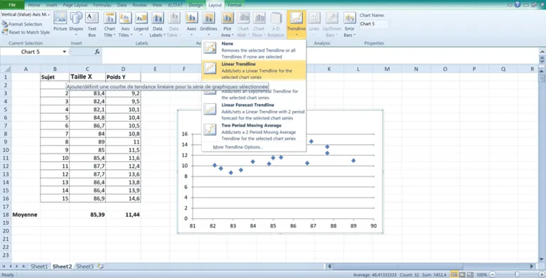Open Axis Titles options
The height and width of the screenshot is (278, 546).
pyautogui.click(x=125, y=24)
